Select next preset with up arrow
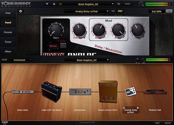Screen dimensions: 174x125 (54, 4)
